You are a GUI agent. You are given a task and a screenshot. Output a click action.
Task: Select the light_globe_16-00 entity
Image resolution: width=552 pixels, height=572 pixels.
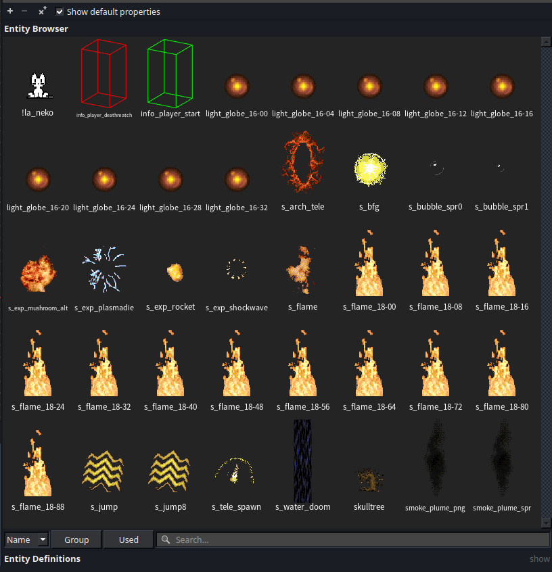coord(236,85)
